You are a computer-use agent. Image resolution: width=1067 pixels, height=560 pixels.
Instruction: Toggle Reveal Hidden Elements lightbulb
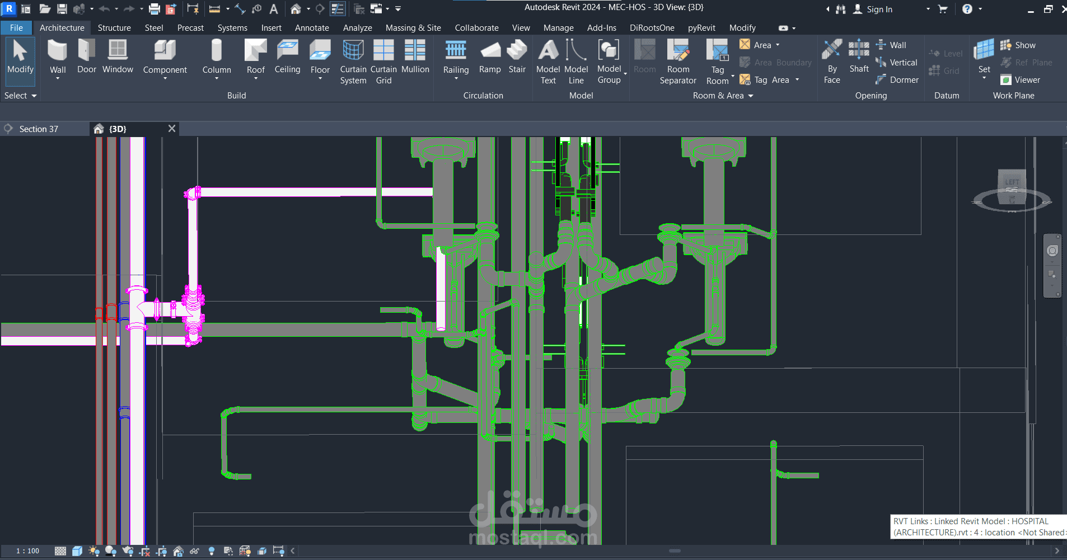pos(211,552)
